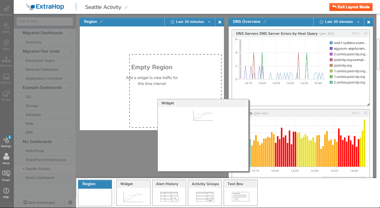Open DNS Overview Last 30 minutes dropdown
380x208 pixels.
[x=339, y=22]
